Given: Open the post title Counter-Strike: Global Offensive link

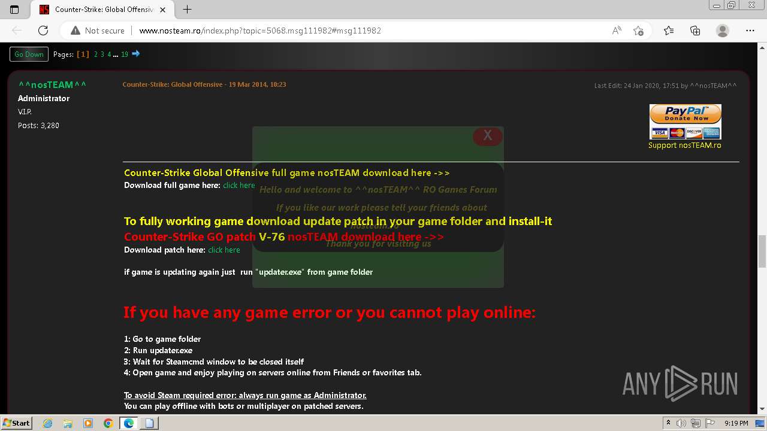Looking at the screenshot, I should click(x=173, y=84).
